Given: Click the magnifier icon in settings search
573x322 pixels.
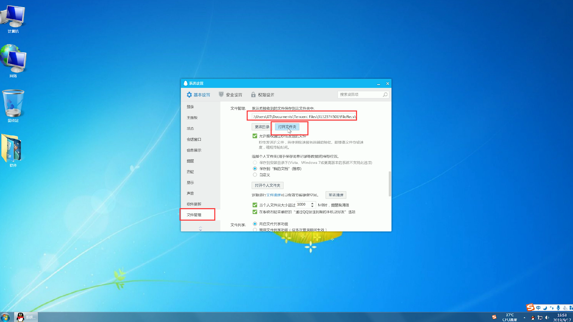Looking at the screenshot, I should 385,95.
